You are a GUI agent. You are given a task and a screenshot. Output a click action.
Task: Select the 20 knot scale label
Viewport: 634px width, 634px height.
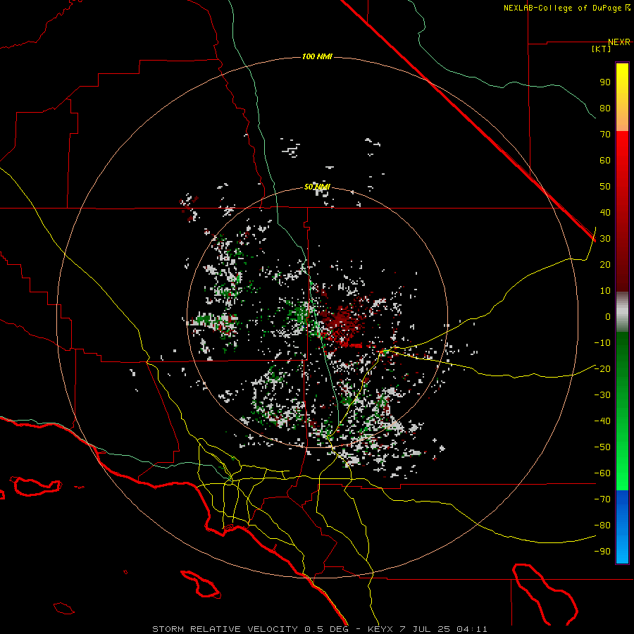(x=605, y=264)
